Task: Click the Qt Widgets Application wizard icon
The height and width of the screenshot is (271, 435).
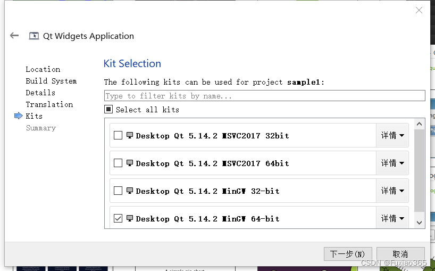Action: (x=34, y=36)
